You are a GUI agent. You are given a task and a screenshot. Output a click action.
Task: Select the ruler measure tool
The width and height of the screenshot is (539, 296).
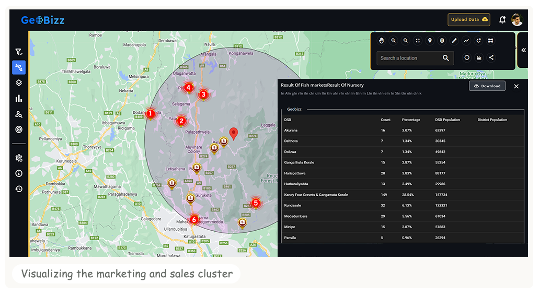(454, 41)
